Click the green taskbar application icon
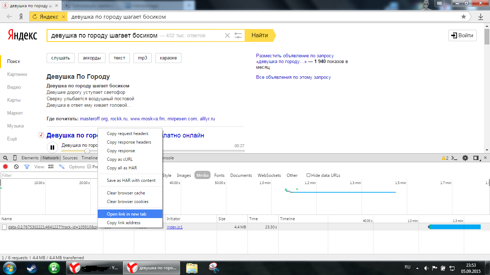The height and width of the screenshot is (275, 490). click(54, 267)
